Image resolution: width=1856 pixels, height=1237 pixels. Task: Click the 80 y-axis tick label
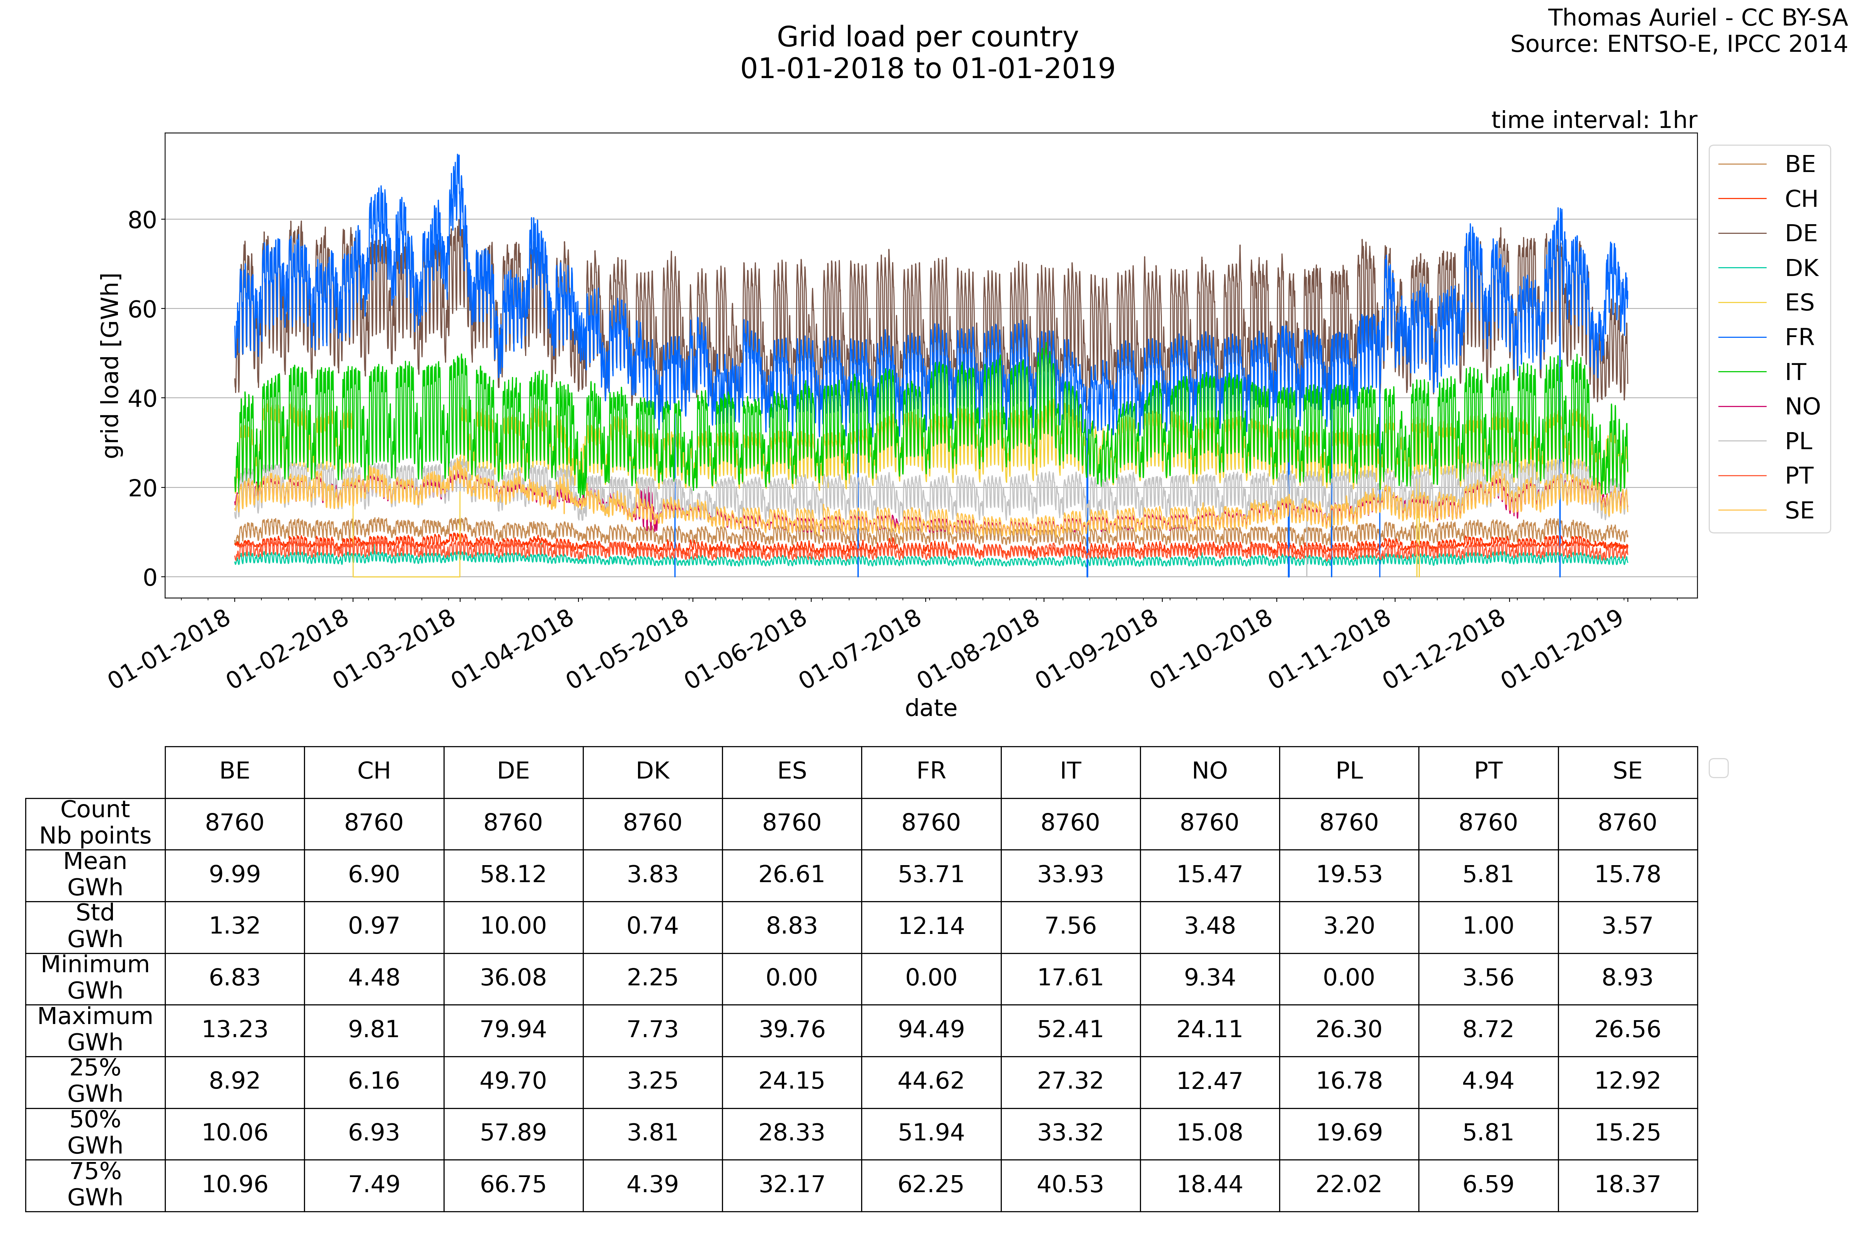pyautogui.click(x=142, y=220)
